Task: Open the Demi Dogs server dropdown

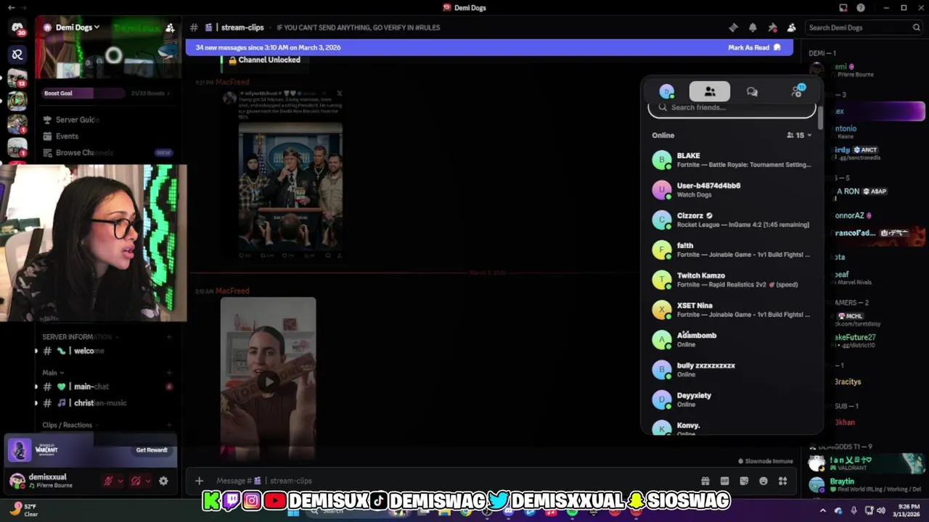Action: 76,28
